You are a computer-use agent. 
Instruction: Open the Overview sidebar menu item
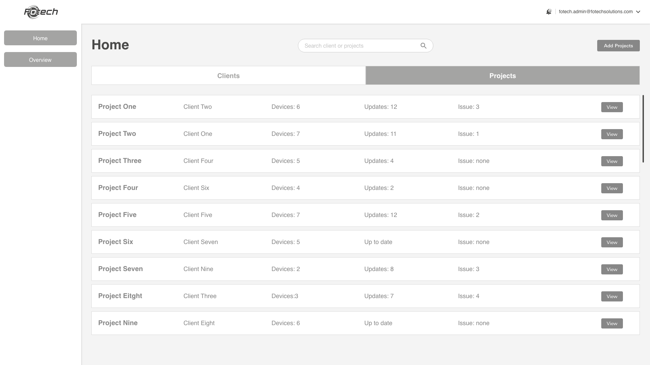click(x=40, y=59)
